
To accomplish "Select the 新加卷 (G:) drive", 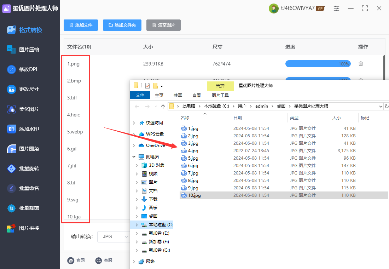I will coord(159,250).
